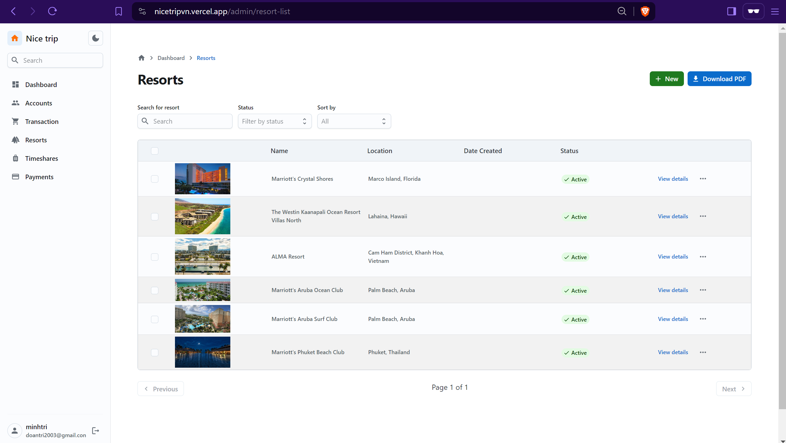Click View details for Marriott's Aruba Ocean Club

click(x=673, y=290)
